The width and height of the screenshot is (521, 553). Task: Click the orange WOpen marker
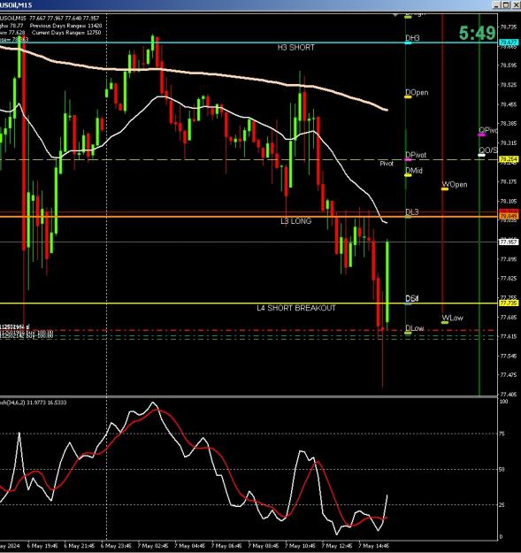pos(445,189)
